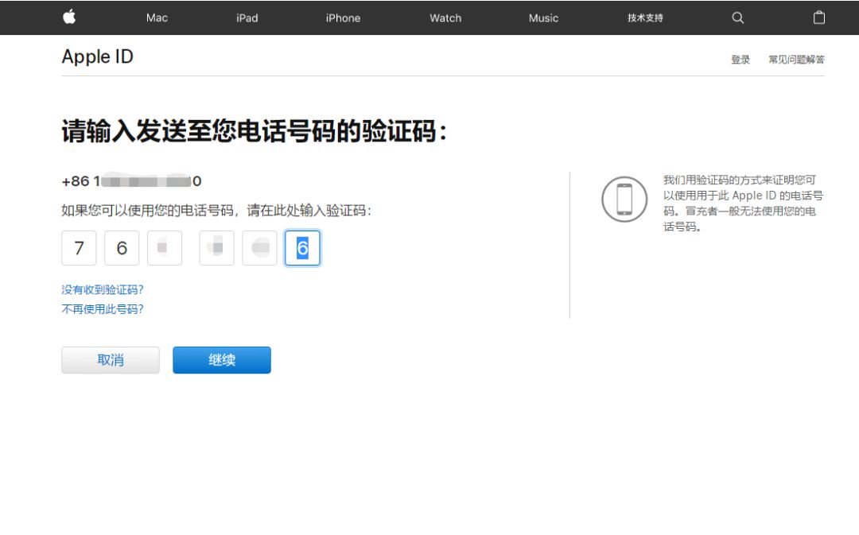Click the Apple logo in the navigation bar
859x535 pixels.
click(x=69, y=17)
